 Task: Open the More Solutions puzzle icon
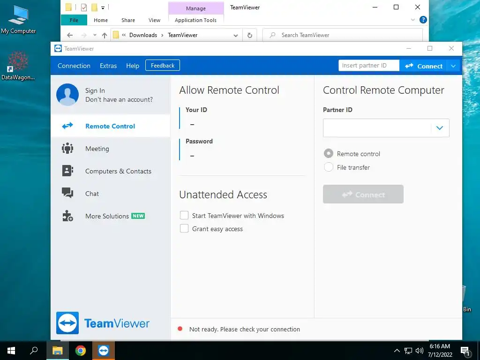tap(67, 216)
